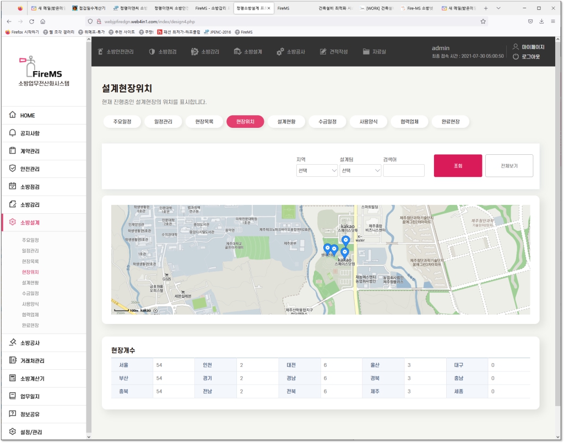The height and width of the screenshot is (443, 564).
Task: Click the topmost blue map marker
Action: pos(346,240)
